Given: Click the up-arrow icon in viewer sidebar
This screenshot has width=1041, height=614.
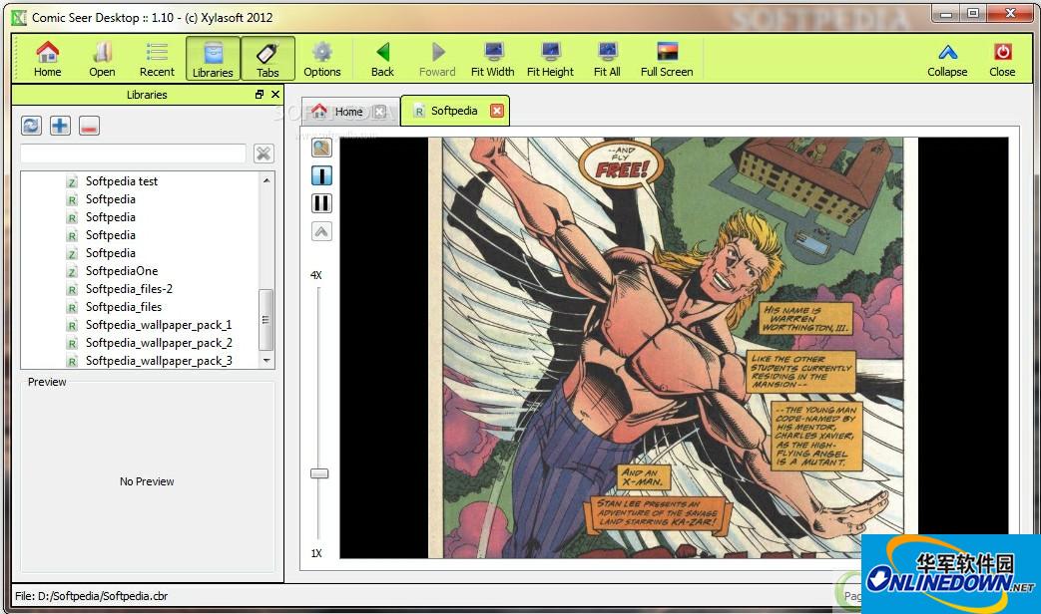Looking at the screenshot, I should (x=321, y=231).
